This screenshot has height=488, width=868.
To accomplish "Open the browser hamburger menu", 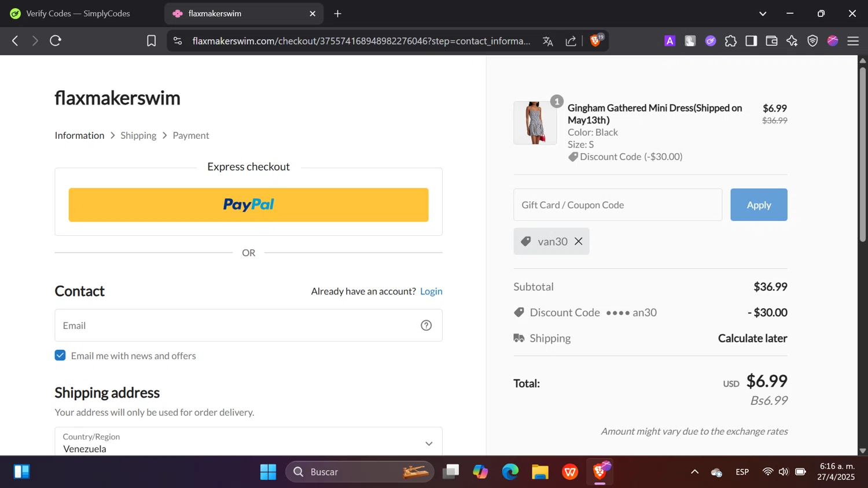I will [853, 40].
